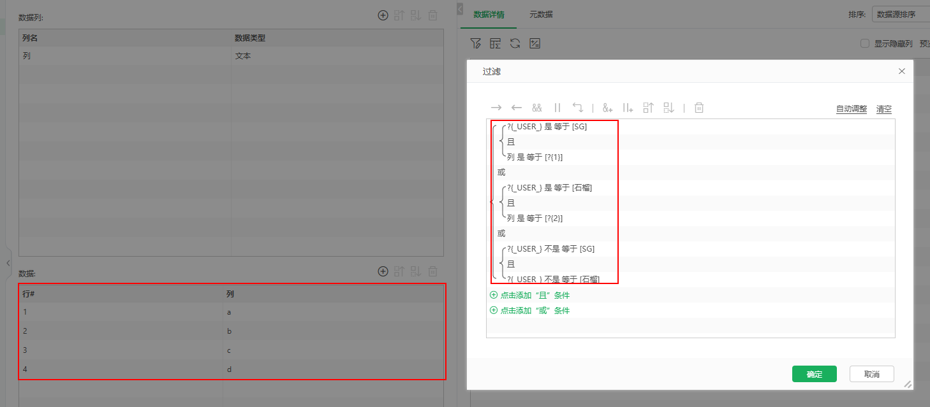This screenshot has height=407, width=930.
Task: Move row up in 数据 section
Action: (x=399, y=271)
